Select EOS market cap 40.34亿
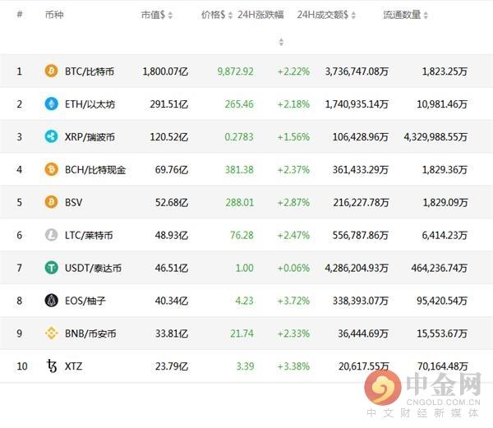Screen dimensions: 493x428 pos(172,301)
